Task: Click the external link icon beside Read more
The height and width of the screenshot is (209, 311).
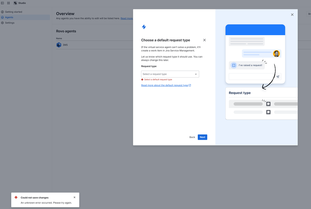Action: [x=190, y=85]
